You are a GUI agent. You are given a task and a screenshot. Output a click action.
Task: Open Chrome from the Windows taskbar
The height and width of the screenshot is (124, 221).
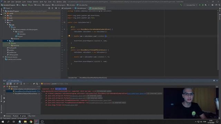(x=31, y=122)
